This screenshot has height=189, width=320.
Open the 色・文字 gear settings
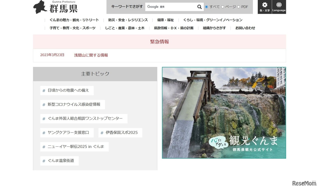265,7
